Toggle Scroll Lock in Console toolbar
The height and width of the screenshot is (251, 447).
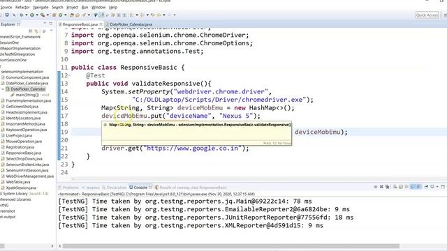pyautogui.click(x=401, y=187)
